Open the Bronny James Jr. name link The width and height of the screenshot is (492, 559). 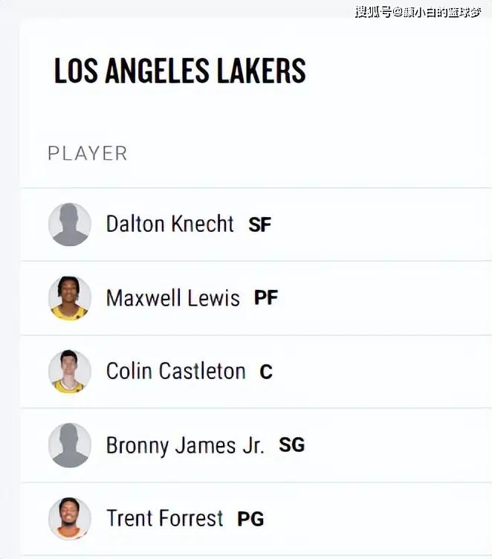tap(184, 445)
